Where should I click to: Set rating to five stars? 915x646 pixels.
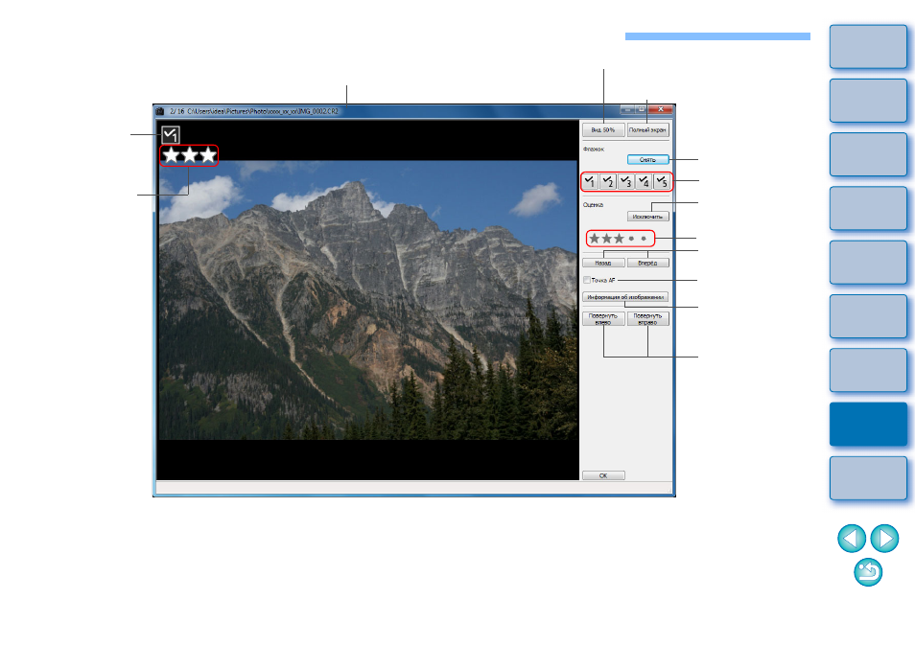tap(644, 239)
